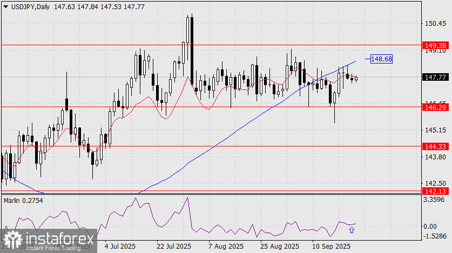
Task: Click the 150.45 price axis value
Action: point(435,24)
